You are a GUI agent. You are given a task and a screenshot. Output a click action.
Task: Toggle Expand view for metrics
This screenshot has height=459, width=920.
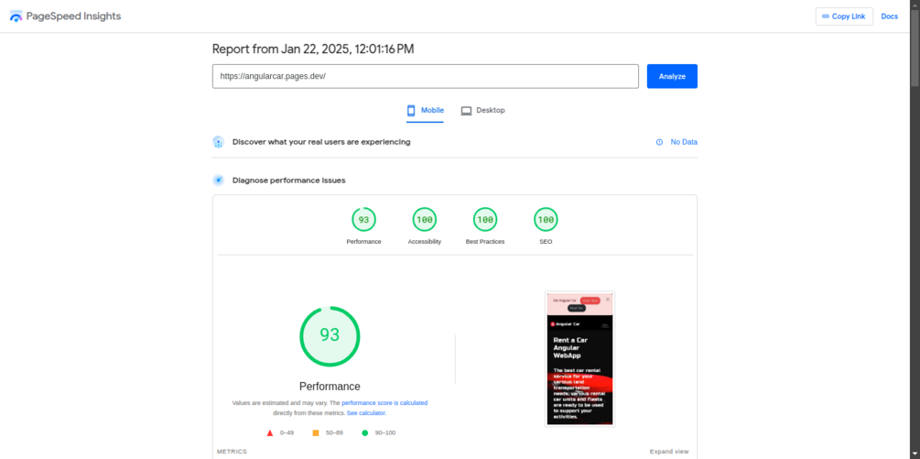coord(669,452)
